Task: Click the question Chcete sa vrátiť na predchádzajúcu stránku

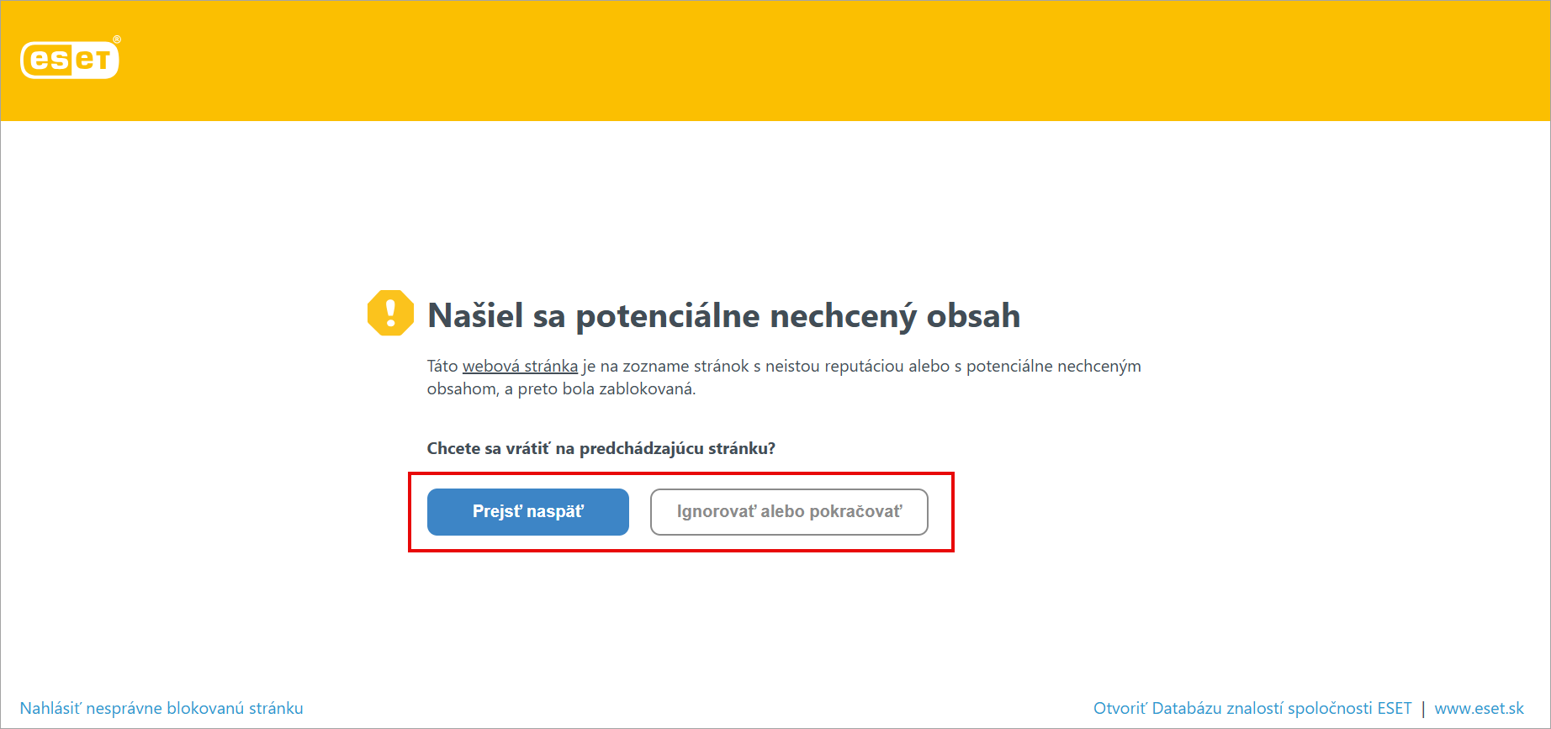Action: point(601,448)
